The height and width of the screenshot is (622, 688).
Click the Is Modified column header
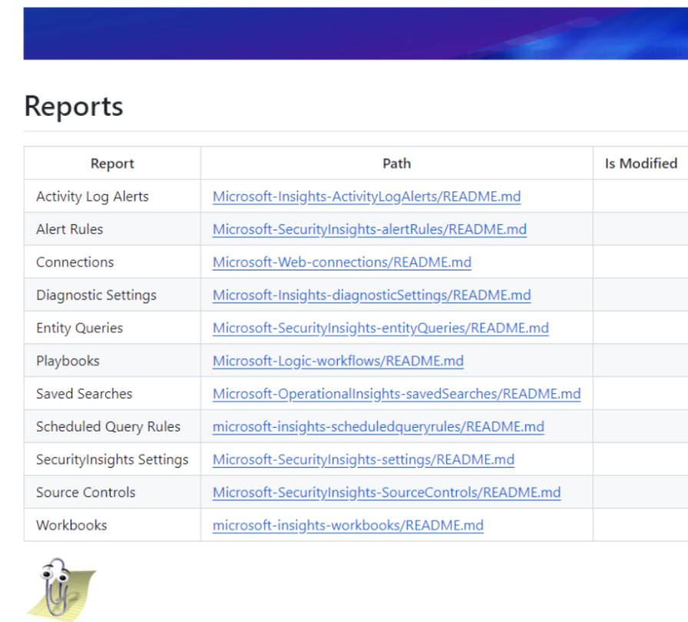click(x=640, y=163)
